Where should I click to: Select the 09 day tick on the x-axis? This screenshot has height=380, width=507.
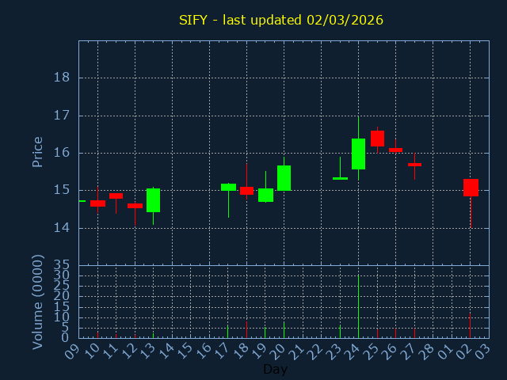pyautogui.click(x=73, y=350)
